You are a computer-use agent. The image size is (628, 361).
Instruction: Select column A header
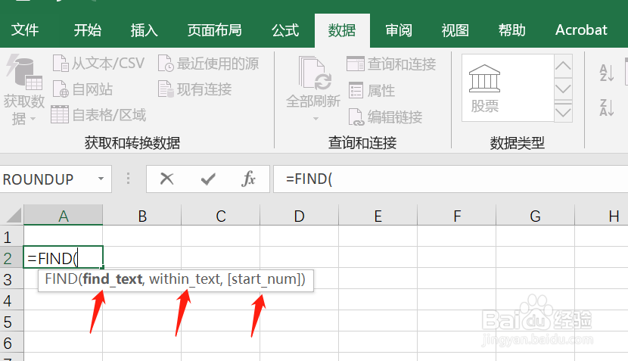[64, 216]
